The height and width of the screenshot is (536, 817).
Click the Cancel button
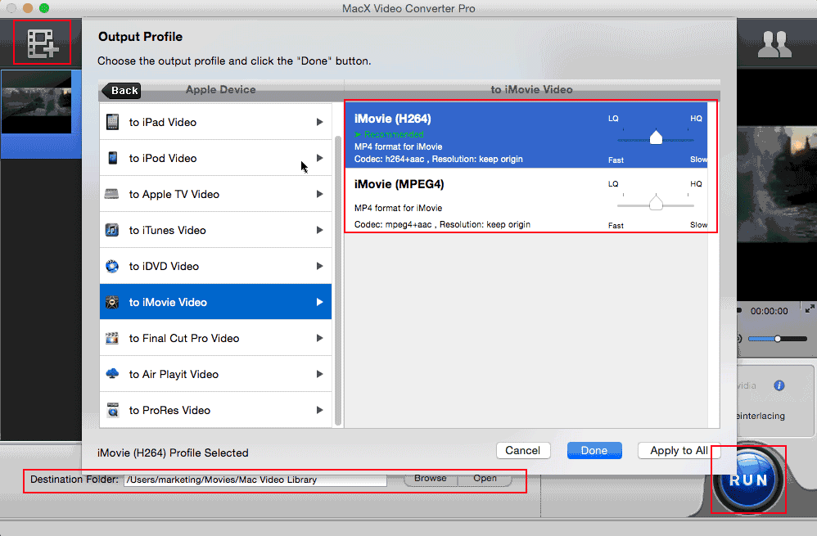click(522, 451)
